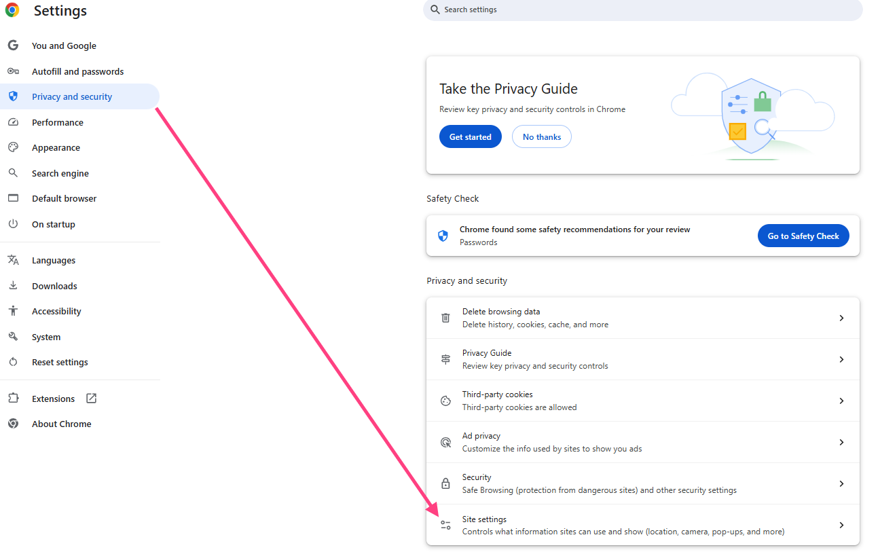Expand the Site settings chevron arrow
Screen dimensions: 880x552
[841, 525]
